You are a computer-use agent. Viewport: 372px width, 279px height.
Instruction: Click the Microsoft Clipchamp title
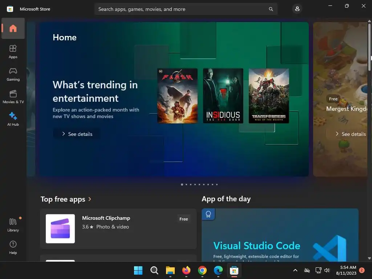106,218
